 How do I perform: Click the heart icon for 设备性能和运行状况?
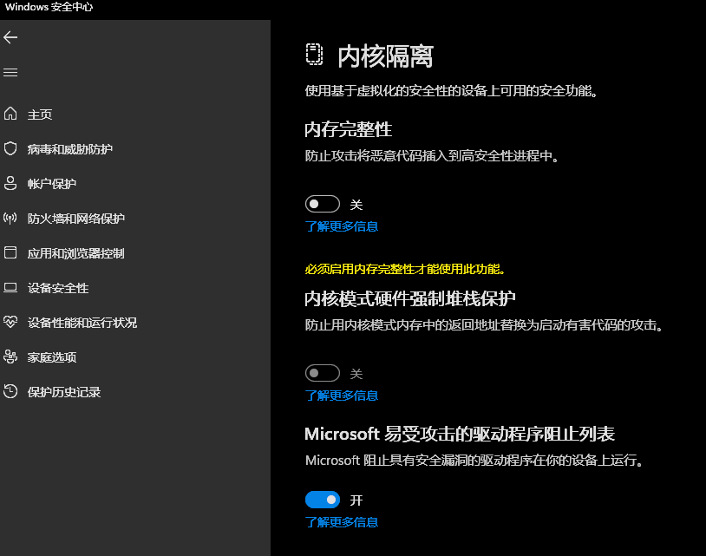coord(10,322)
